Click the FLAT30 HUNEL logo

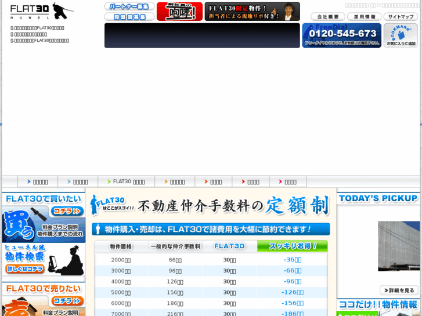coord(42,11)
